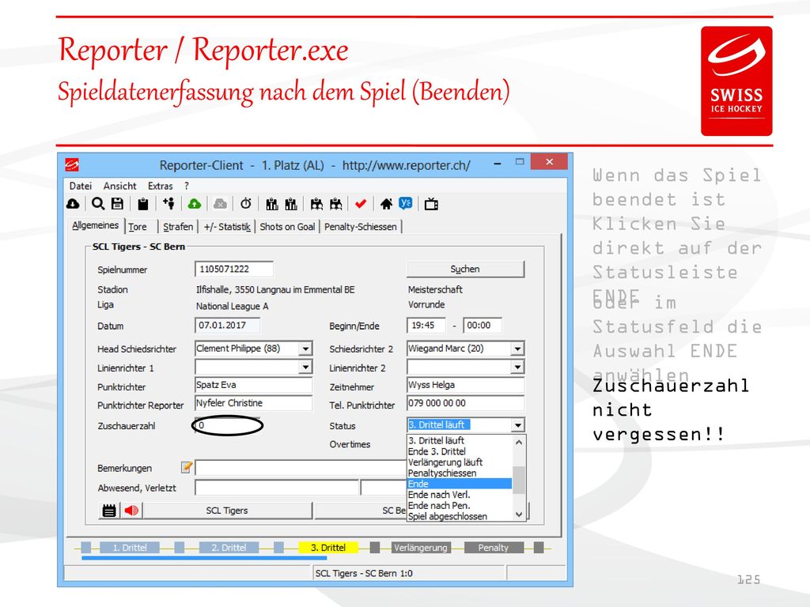Click the red checkmark toolbar icon

(361, 205)
